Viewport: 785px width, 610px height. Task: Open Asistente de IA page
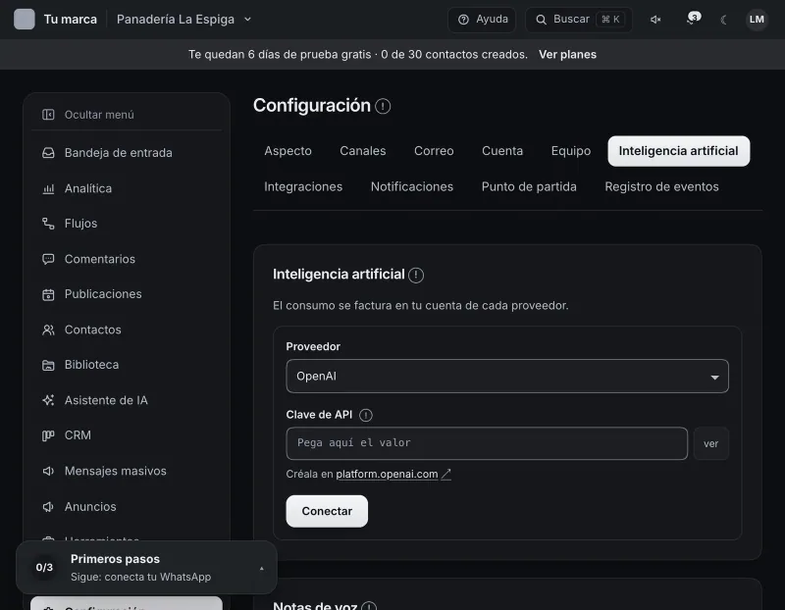click(106, 400)
